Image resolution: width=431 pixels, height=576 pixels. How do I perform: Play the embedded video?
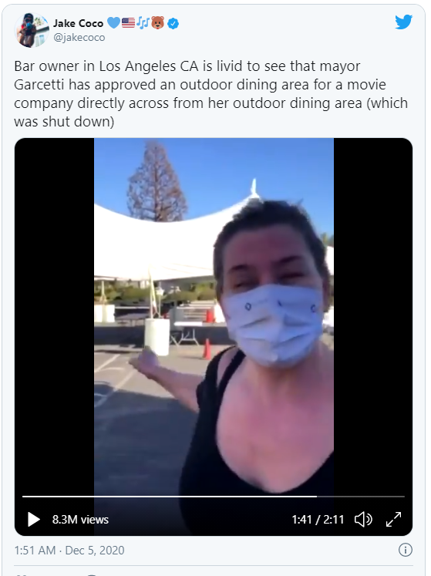[x=33, y=519]
